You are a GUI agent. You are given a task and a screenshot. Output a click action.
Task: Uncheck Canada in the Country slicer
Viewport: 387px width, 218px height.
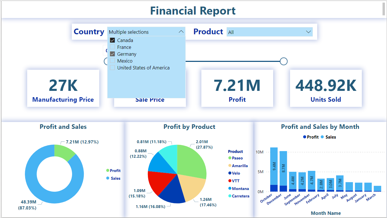(x=112, y=40)
